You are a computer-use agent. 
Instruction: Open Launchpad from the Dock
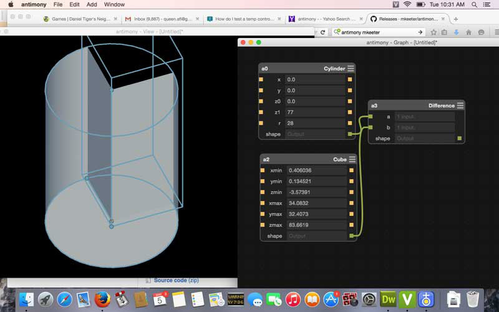46,300
